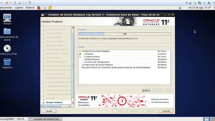This screenshot has height=121, width=215.
Task: Click the VM CD/DVD device icon
Action: (195, 3)
